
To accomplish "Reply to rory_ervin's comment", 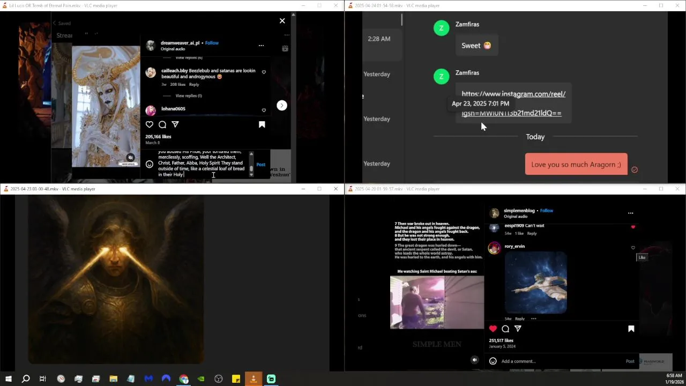I will [x=520, y=319].
